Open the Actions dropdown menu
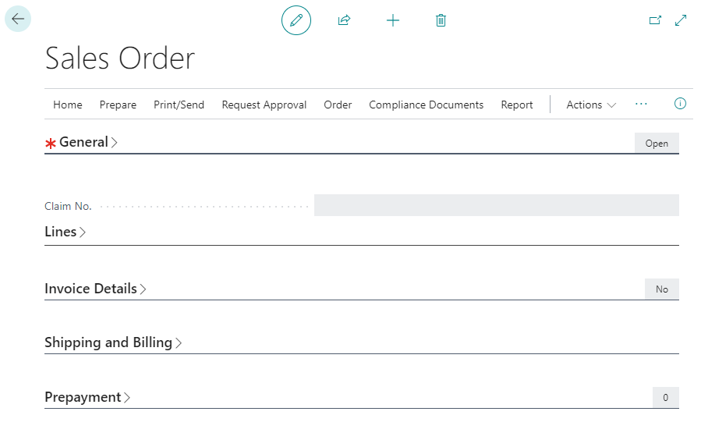 591,105
